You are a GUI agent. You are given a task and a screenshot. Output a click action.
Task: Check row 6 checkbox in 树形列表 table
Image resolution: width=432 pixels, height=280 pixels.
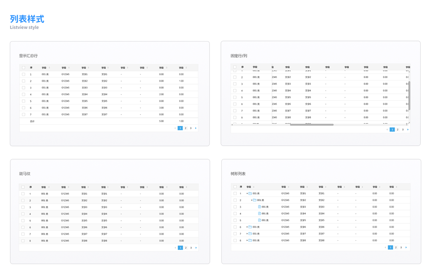[x=235, y=227]
